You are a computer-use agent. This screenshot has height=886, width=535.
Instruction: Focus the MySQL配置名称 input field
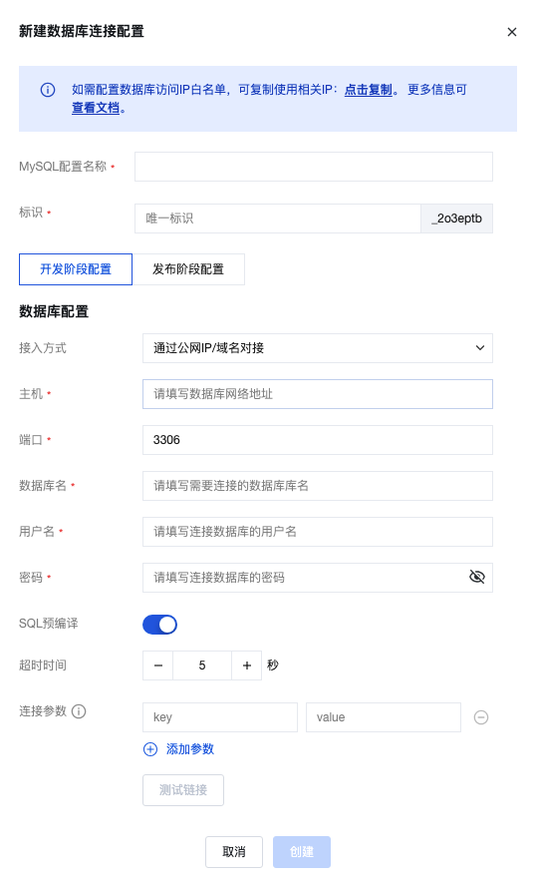pyautogui.click(x=313, y=167)
